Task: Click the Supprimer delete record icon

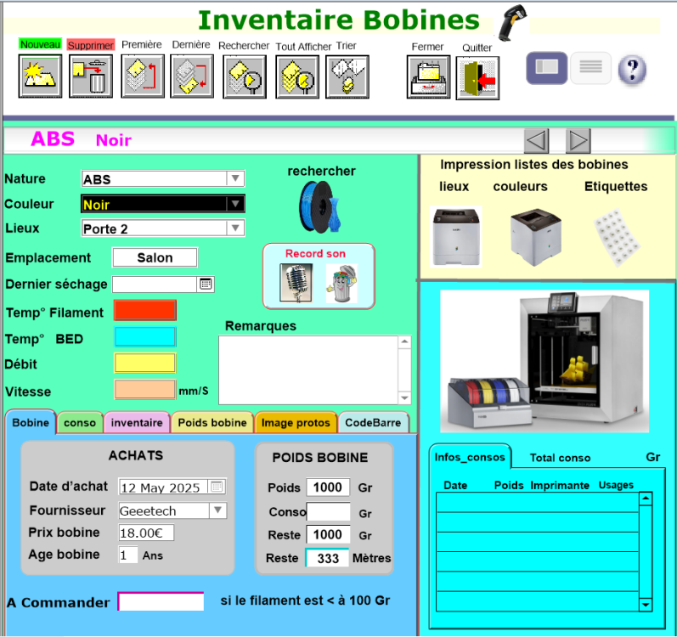Action: [91, 76]
